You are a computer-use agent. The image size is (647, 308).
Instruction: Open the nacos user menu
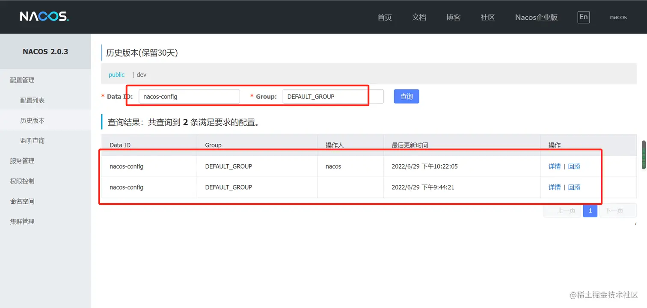coord(618,17)
